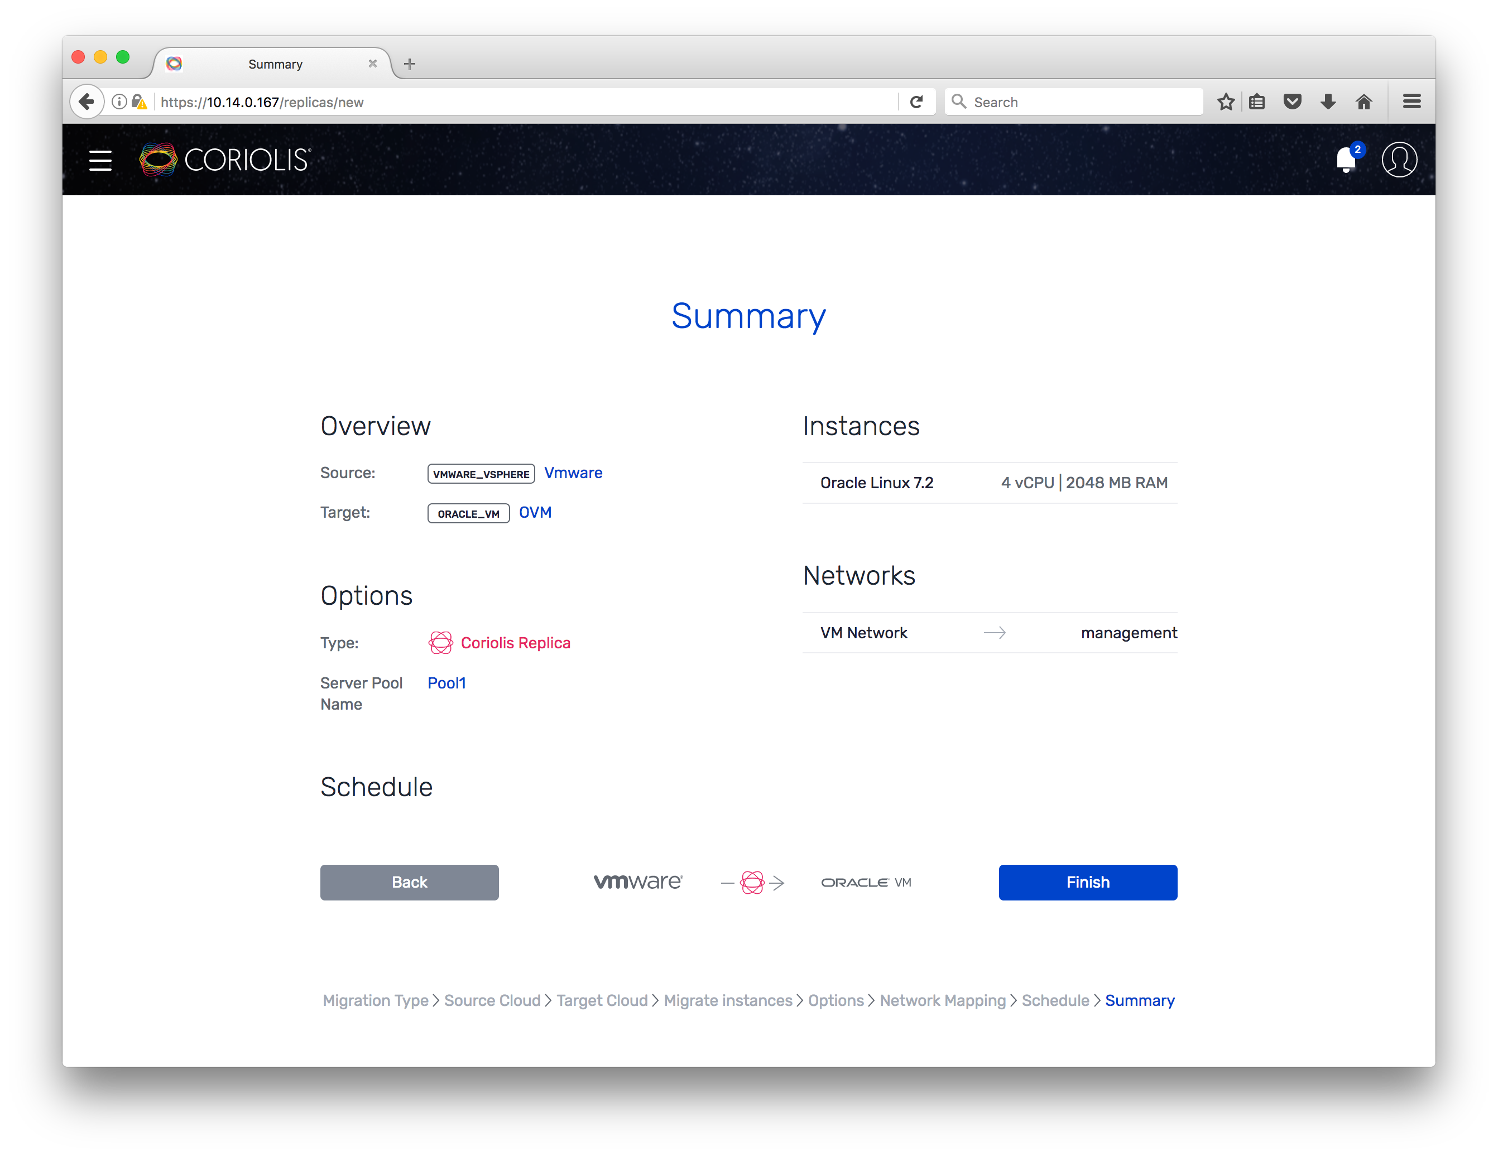Open the downloads arrow icon
The height and width of the screenshot is (1156, 1498).
(1328, 102)
